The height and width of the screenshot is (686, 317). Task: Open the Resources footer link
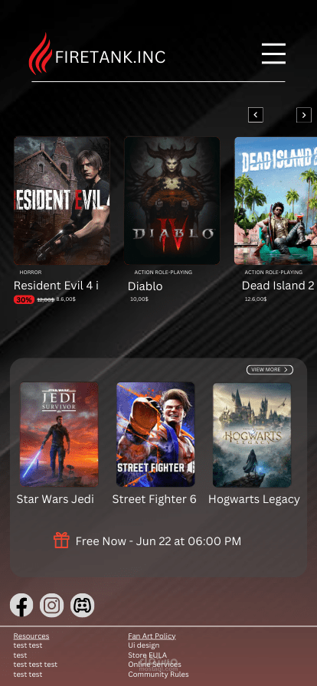[31, 636]
